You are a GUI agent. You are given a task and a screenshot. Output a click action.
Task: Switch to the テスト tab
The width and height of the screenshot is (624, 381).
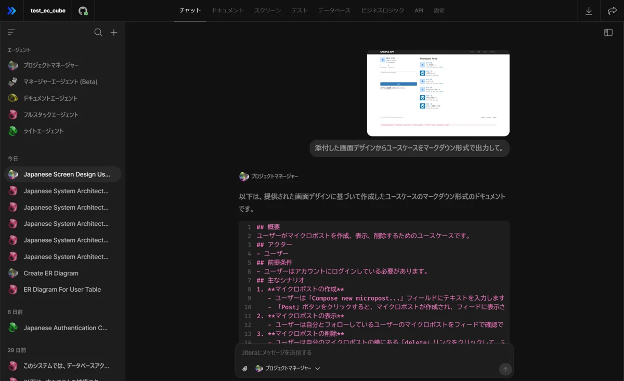[x=299, y=10]
